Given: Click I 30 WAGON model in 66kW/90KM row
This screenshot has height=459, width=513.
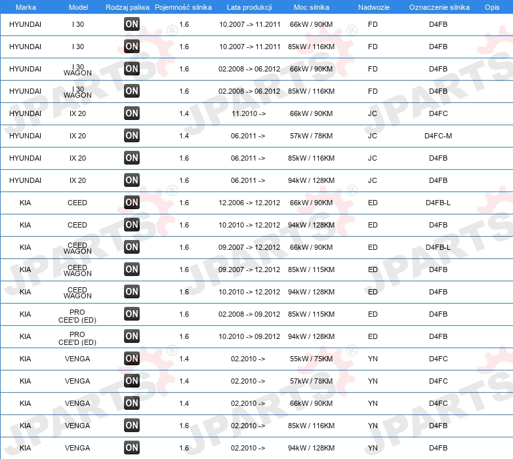Looking at the screenshot, I should tap(77, 70).
